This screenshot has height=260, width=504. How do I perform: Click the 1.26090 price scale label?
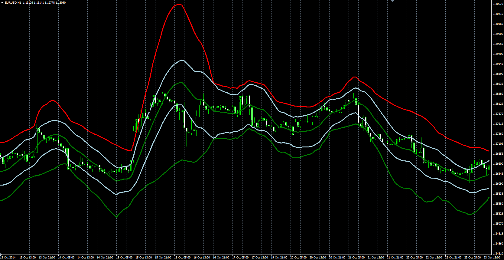pyautogui.click(x=498, y=184)
